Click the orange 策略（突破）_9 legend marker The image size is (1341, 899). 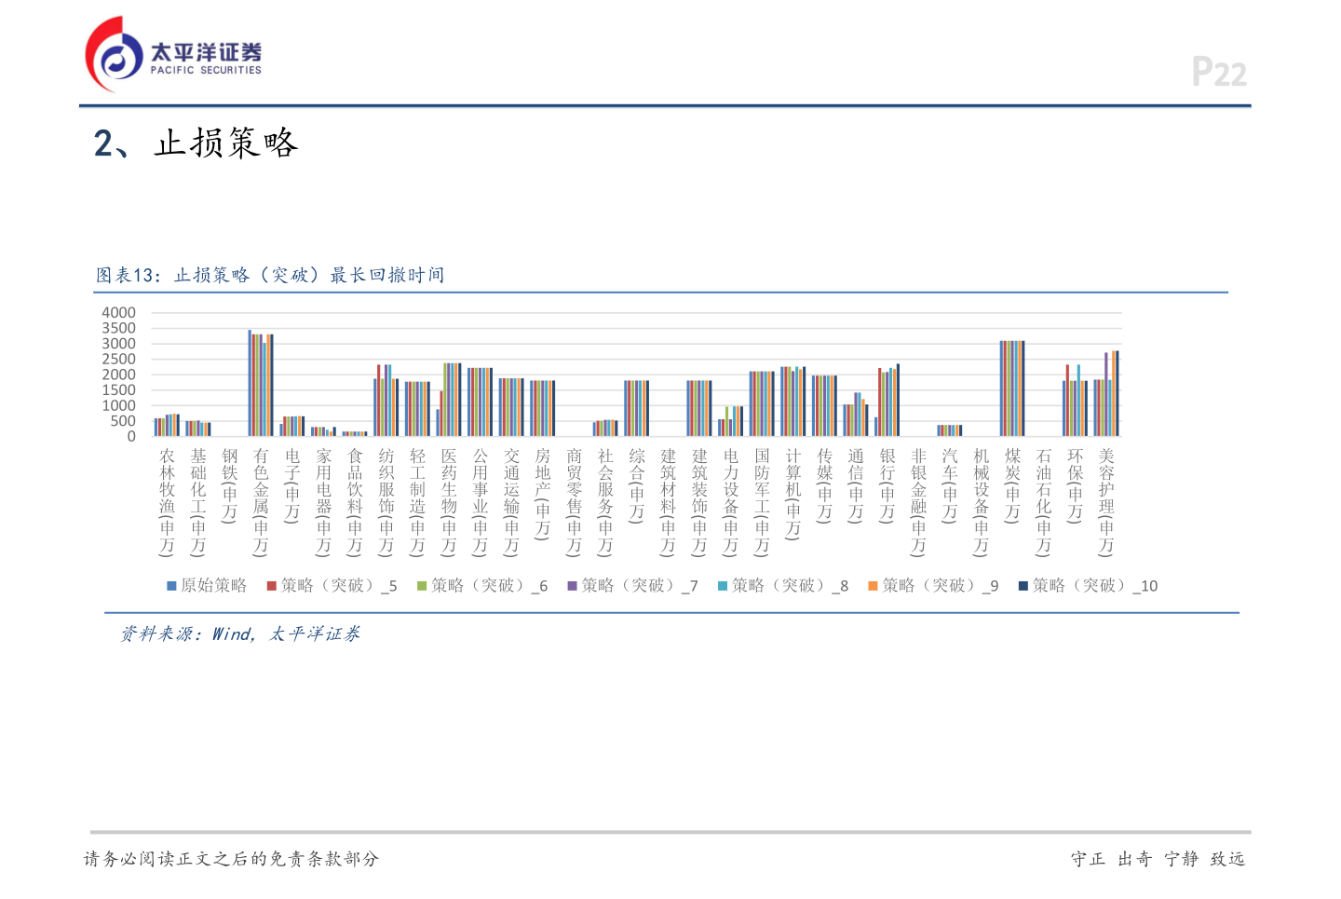pos(873,586)
